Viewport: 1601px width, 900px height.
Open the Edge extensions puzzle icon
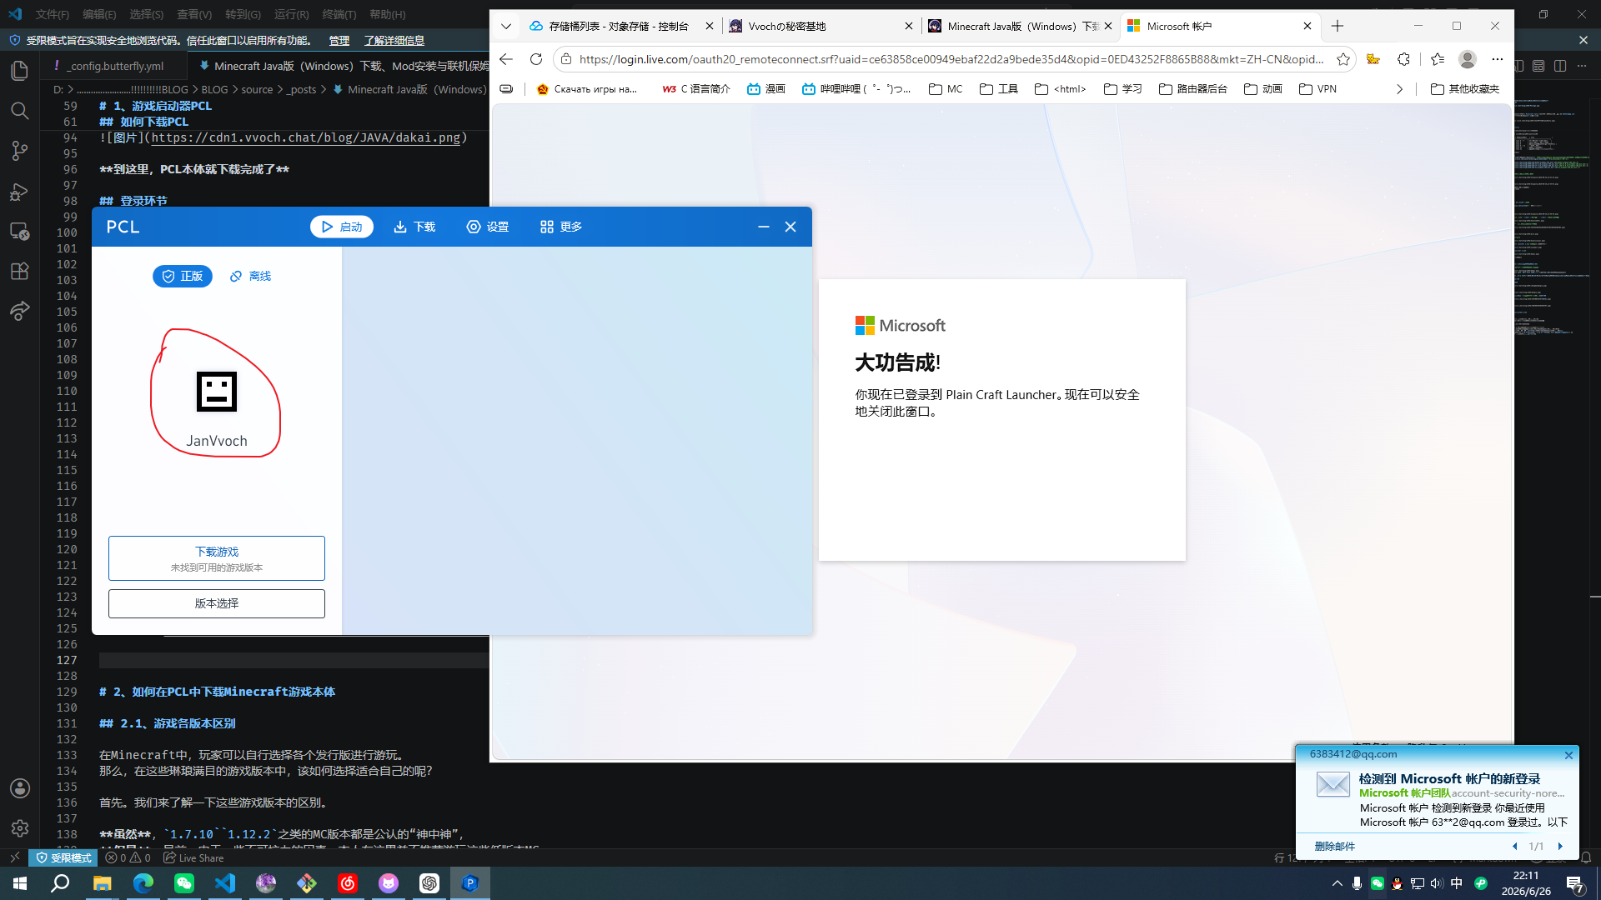(x=1404, y=59)
